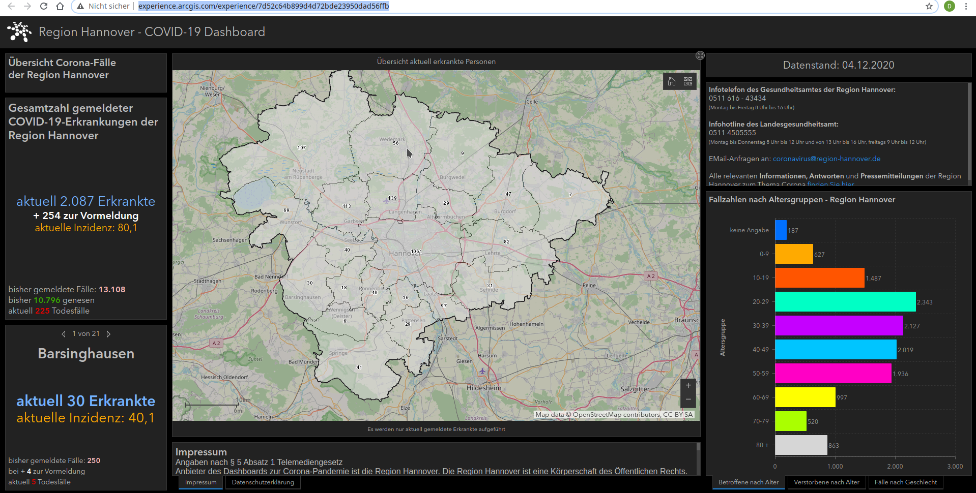Select the 40-49 light blue bar
The width and height of the screenshot is (976, 493).
click(836, 350)
